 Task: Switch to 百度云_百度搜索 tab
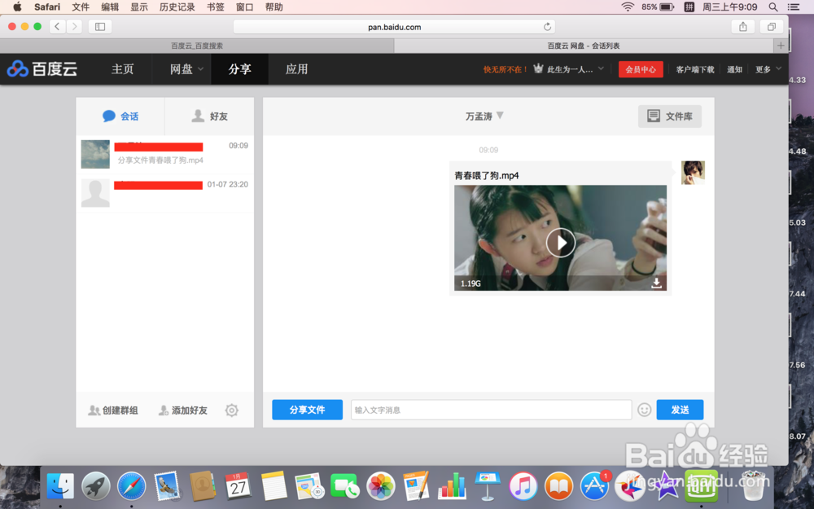pos(197,46)
